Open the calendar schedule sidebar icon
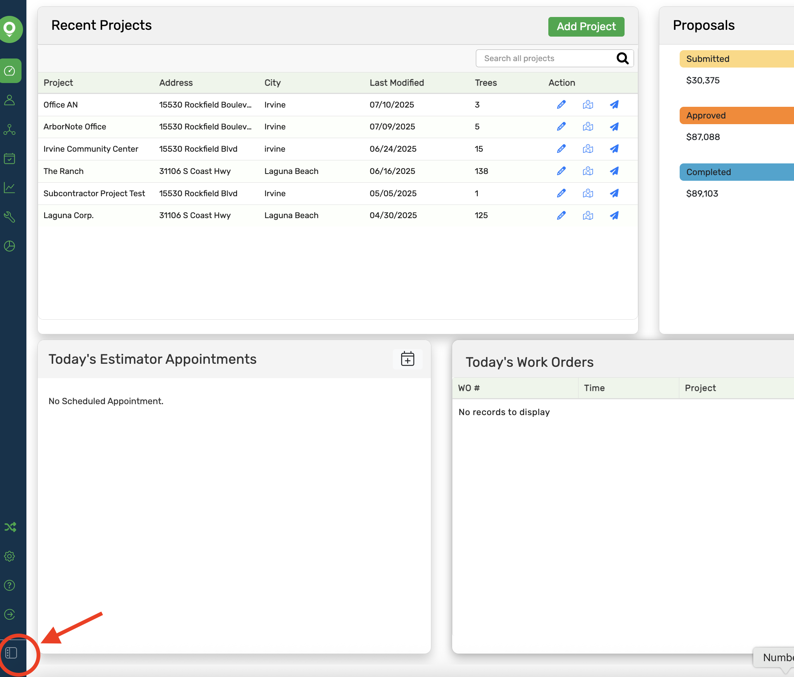This screenshot has height=677, width=794. (x=9, y=158)
